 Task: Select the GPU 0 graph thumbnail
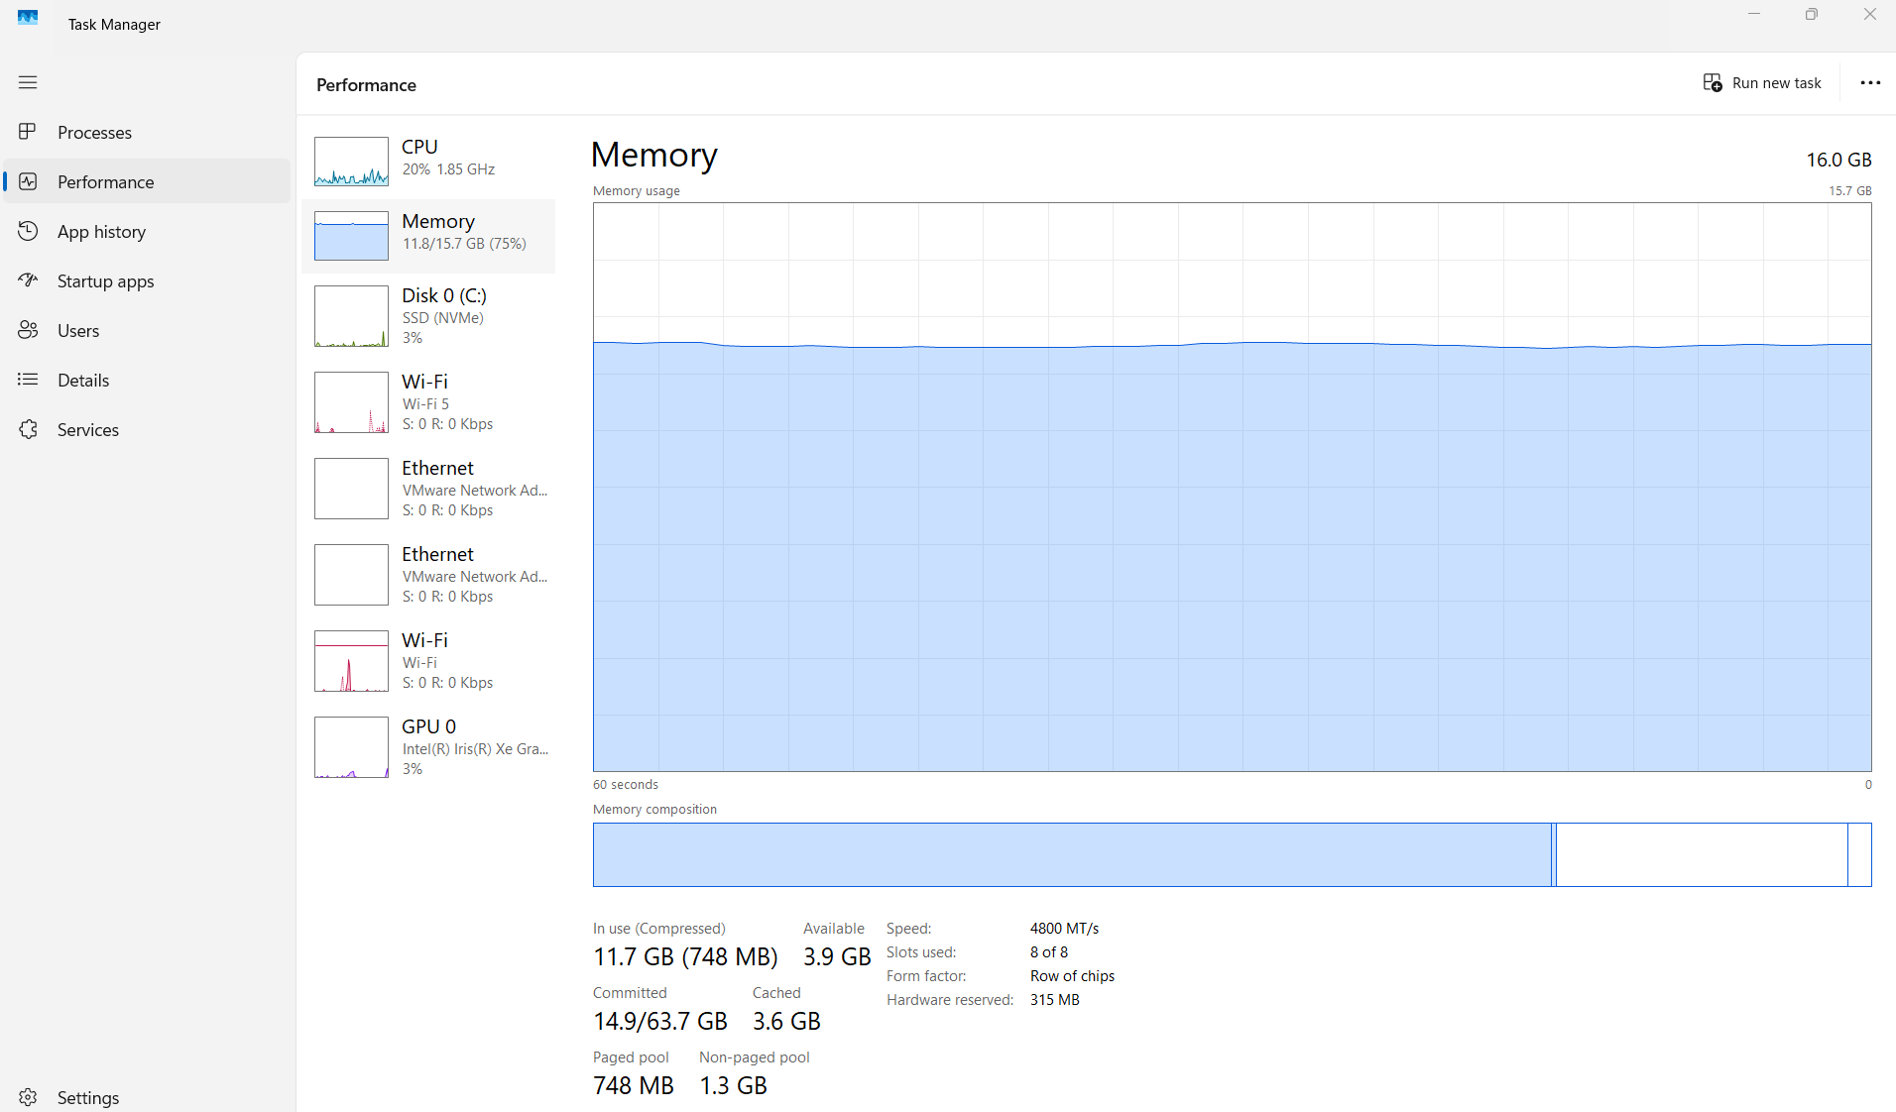[x=351, y=747]
